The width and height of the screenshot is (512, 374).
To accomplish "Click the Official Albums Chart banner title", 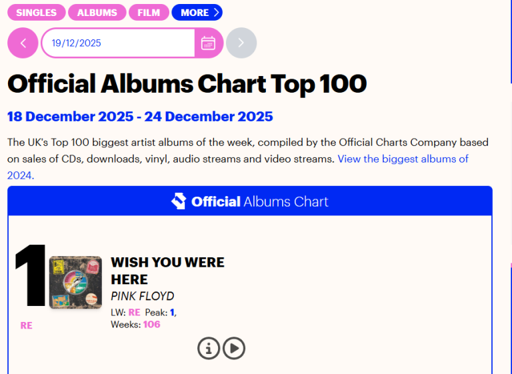I will (x=259, y=201).
